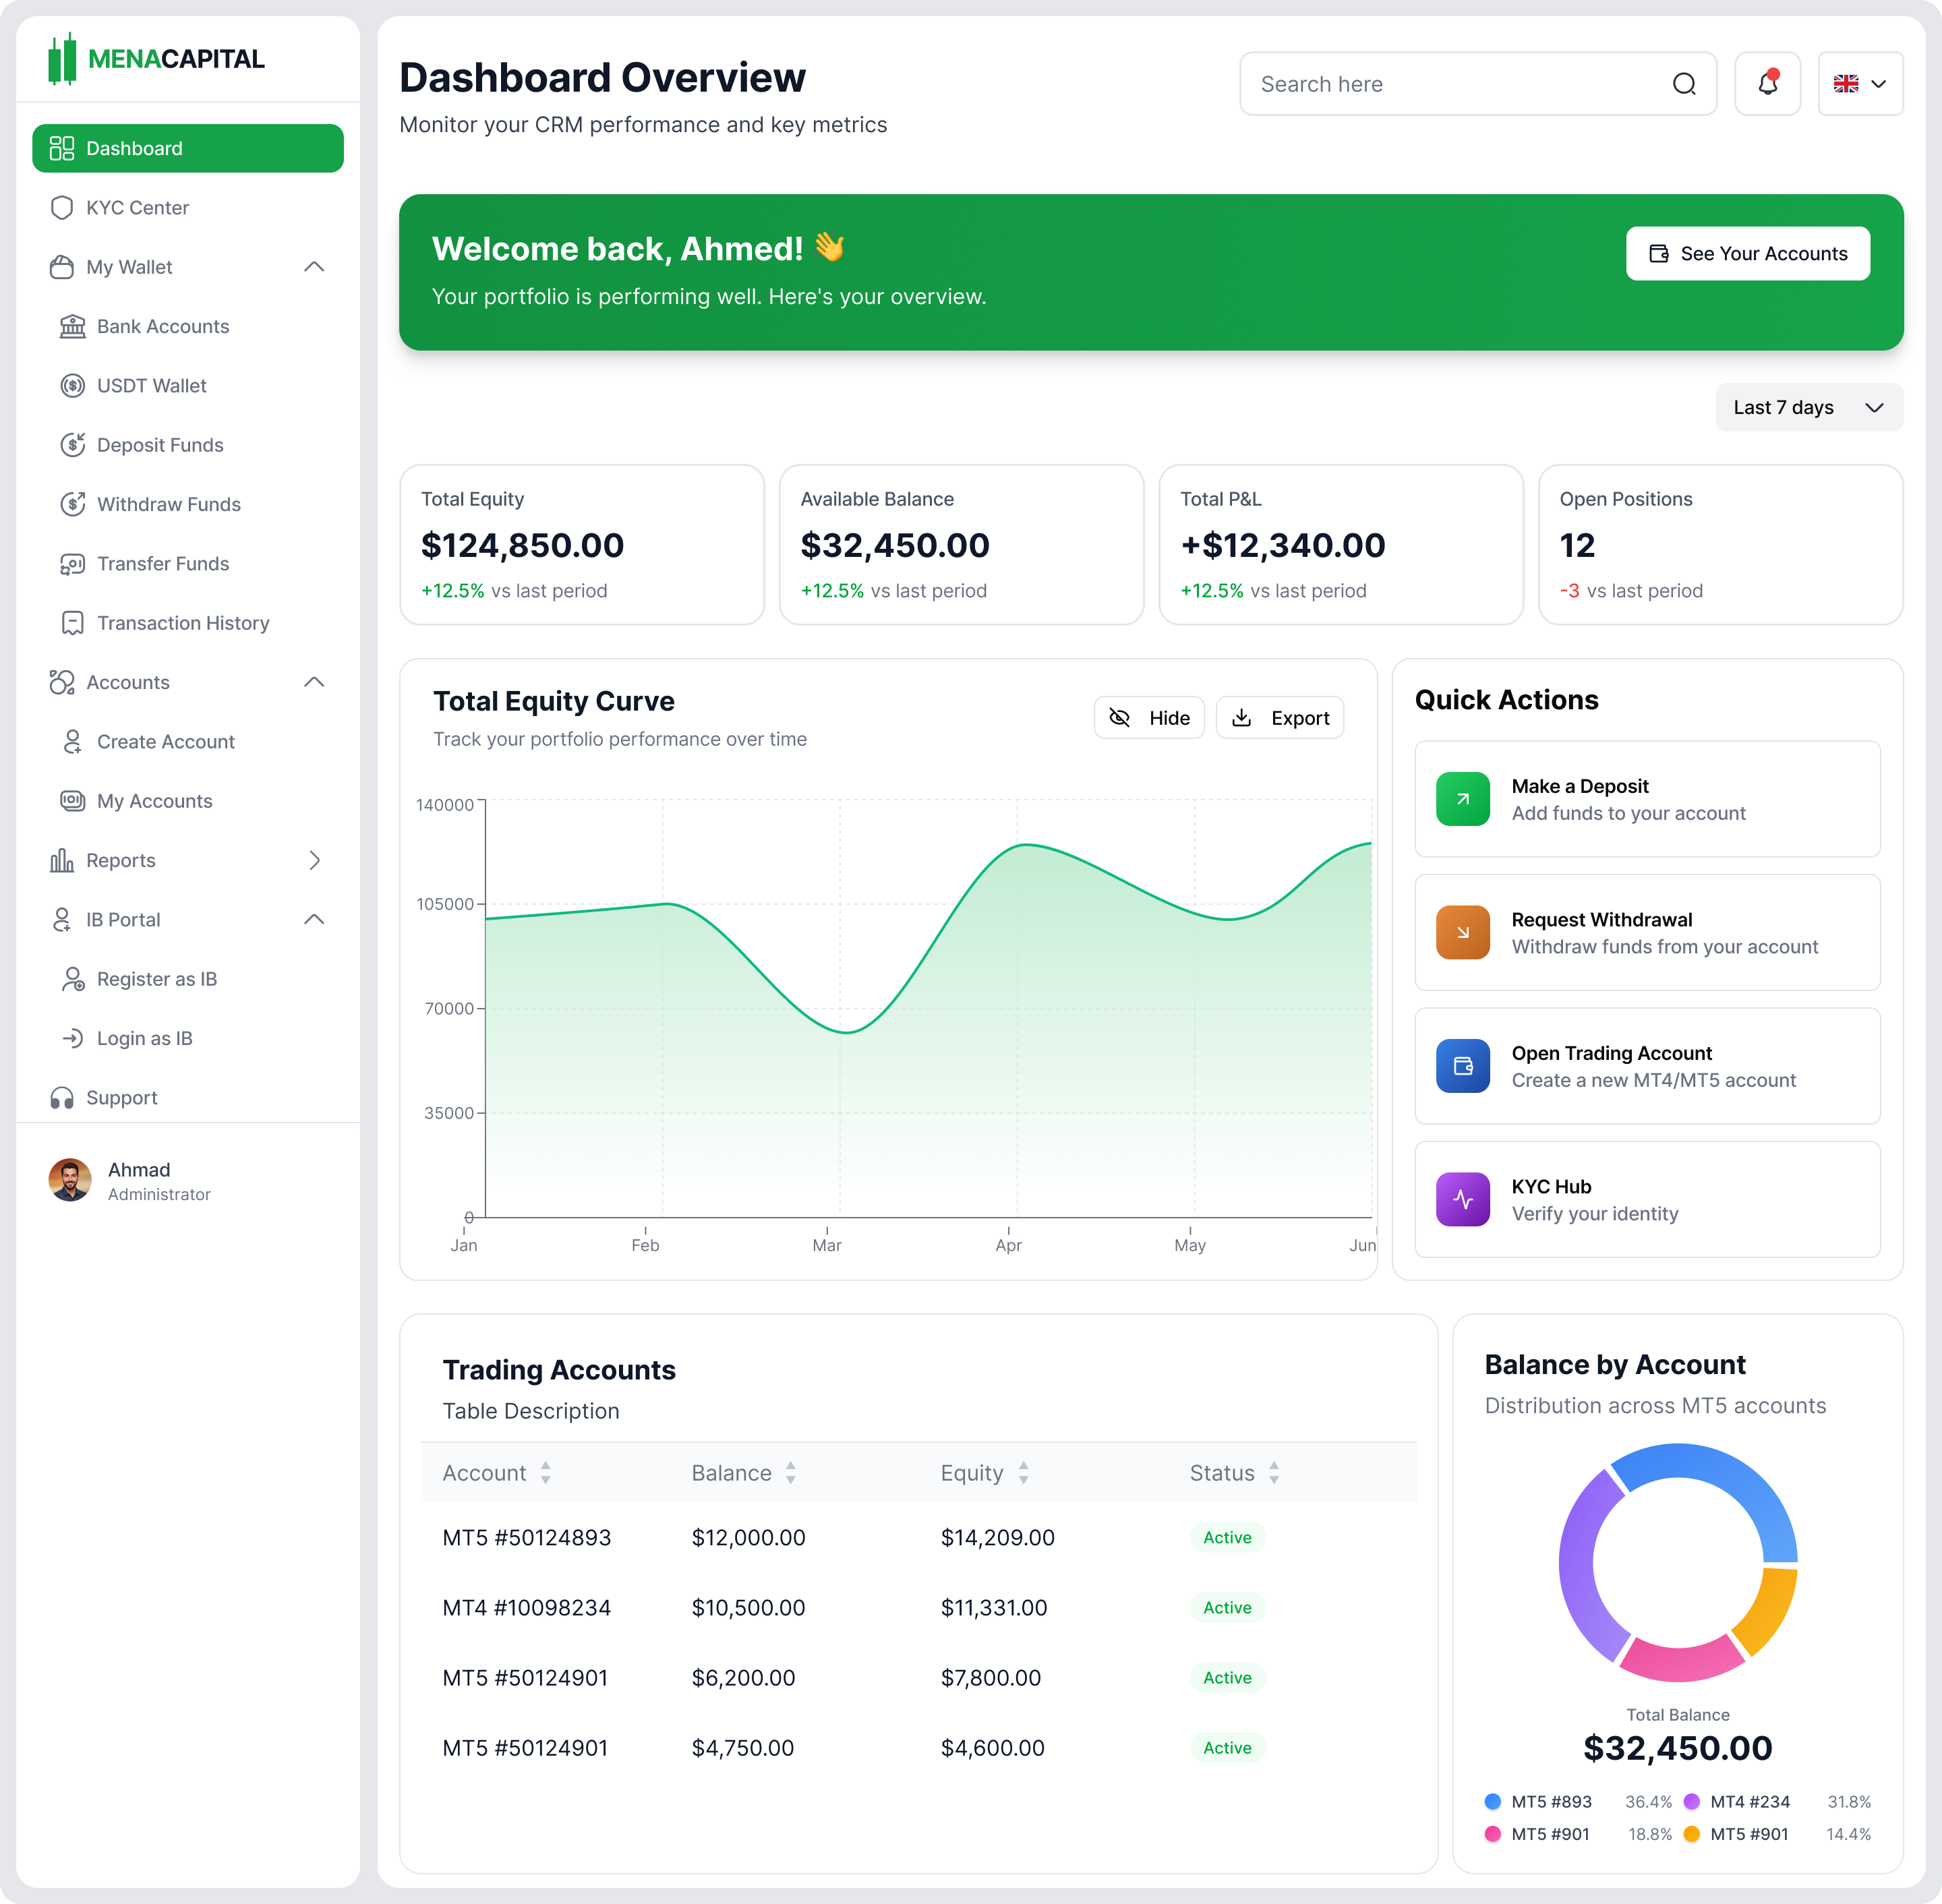Click the Transaction History receipt icon

(x=73, y=623)
